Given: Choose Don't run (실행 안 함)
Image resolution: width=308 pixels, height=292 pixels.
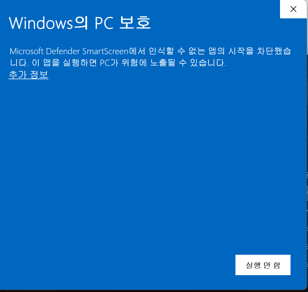Looking at the screenshot, I should point(263,265).
